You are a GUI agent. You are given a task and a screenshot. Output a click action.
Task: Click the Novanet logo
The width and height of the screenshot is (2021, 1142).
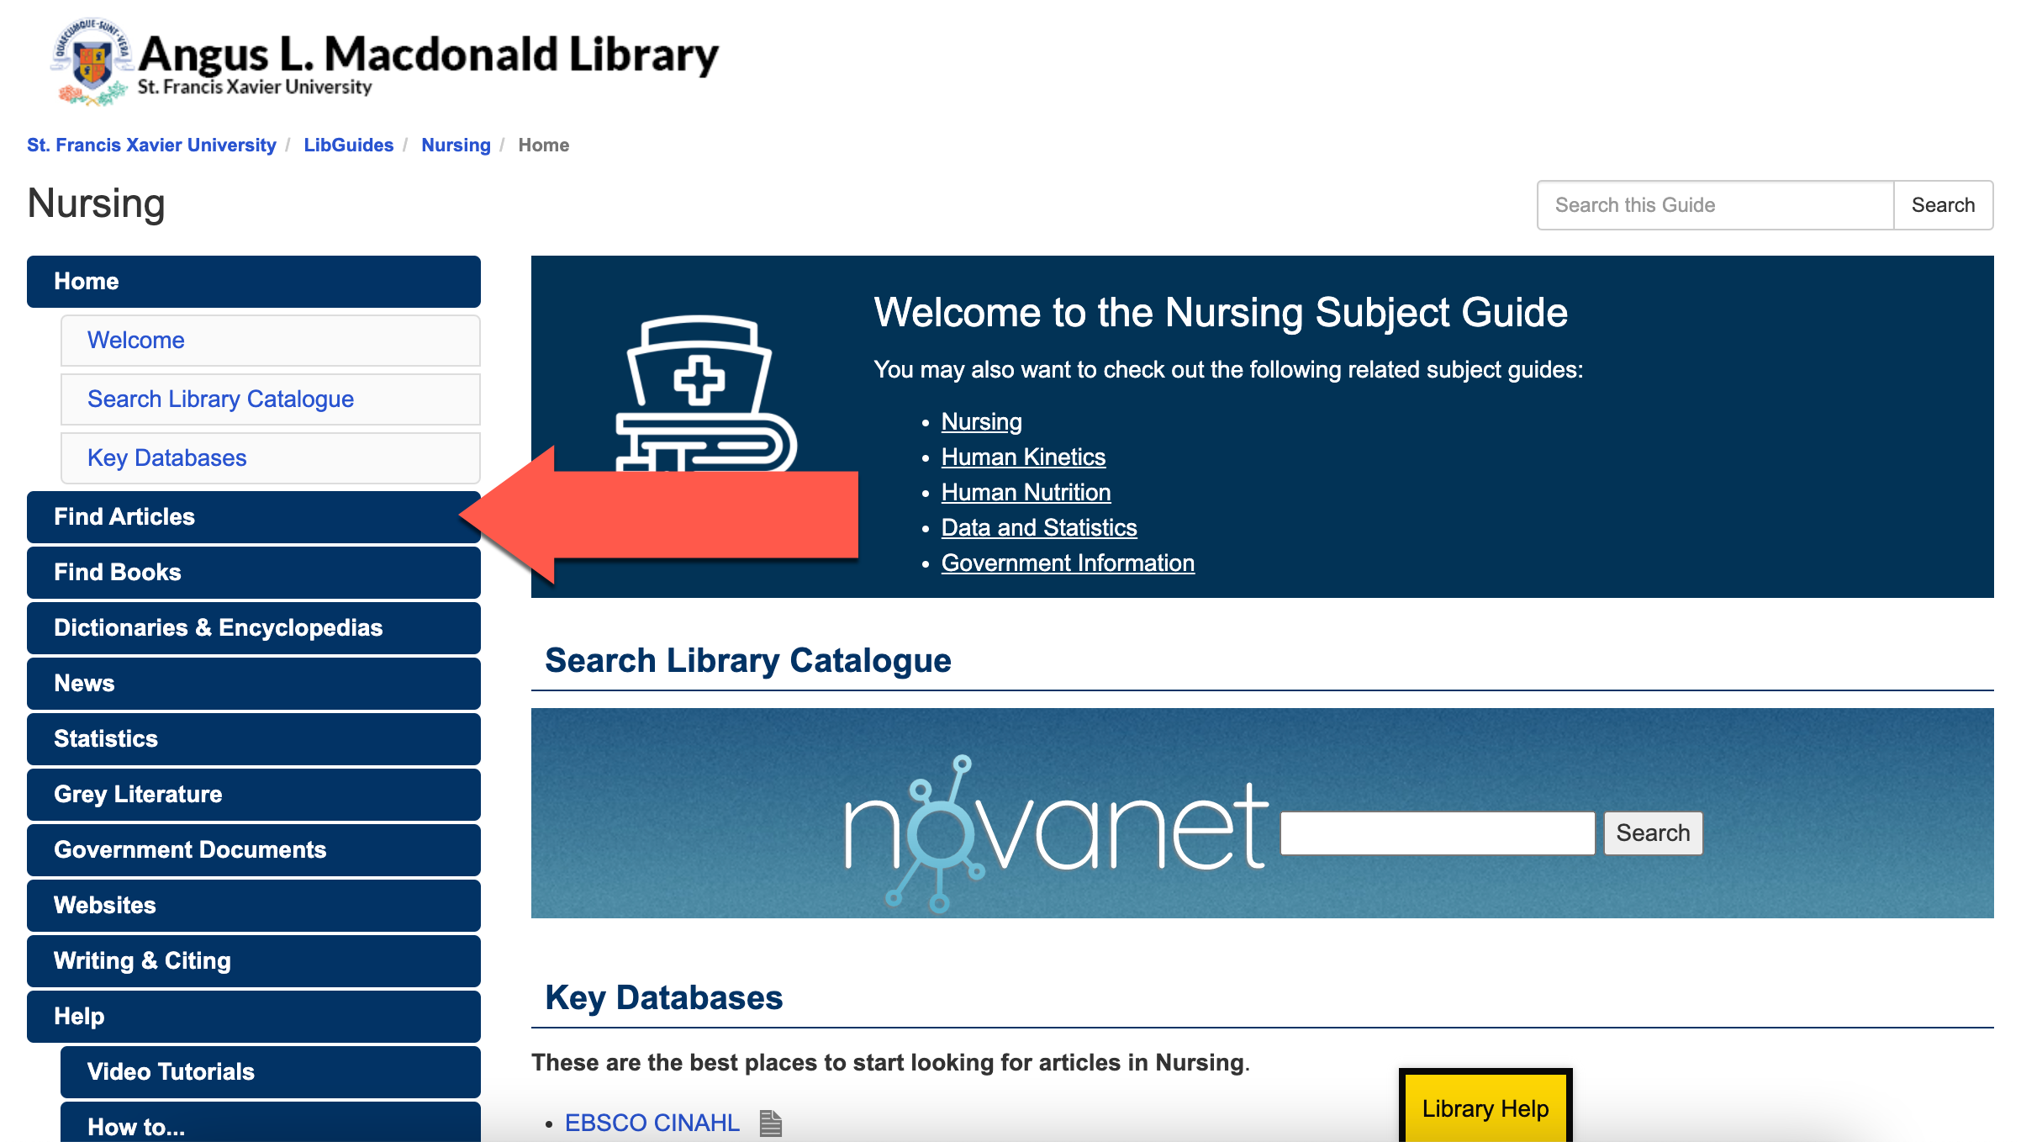pos(1057,833)
